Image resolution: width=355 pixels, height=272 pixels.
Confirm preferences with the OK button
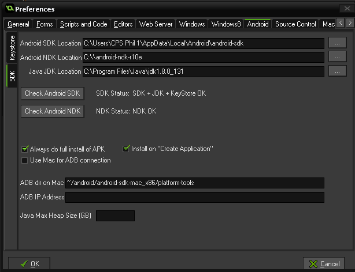click(29, 263)
